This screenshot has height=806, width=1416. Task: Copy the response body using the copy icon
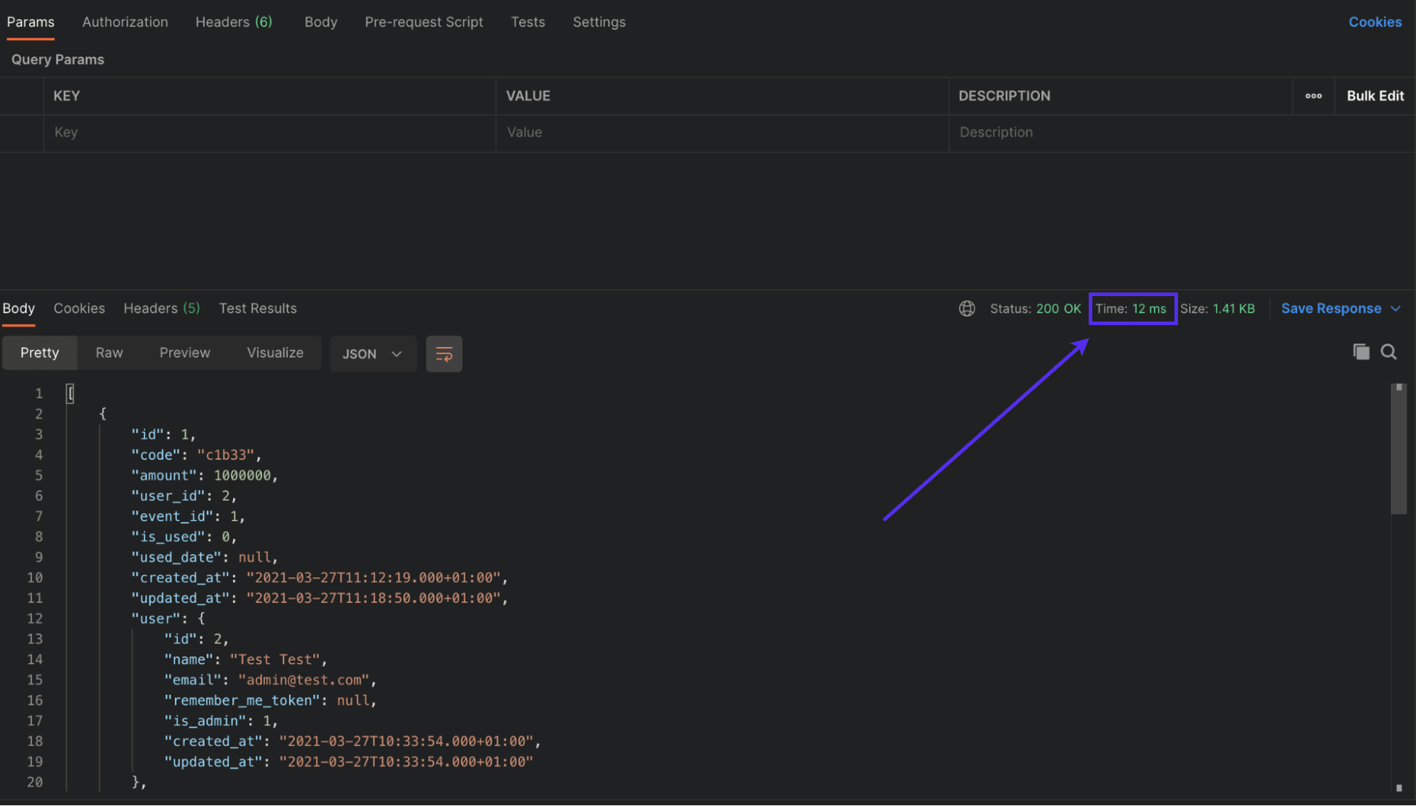pyautogui.click(x=1361, y=351)
